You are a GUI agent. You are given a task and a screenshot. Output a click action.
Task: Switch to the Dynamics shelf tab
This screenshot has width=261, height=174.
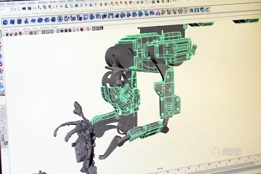(x=82, y=11)
